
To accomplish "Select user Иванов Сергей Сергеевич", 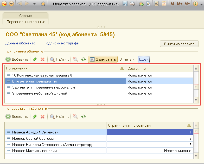I will tap(55, 138).
